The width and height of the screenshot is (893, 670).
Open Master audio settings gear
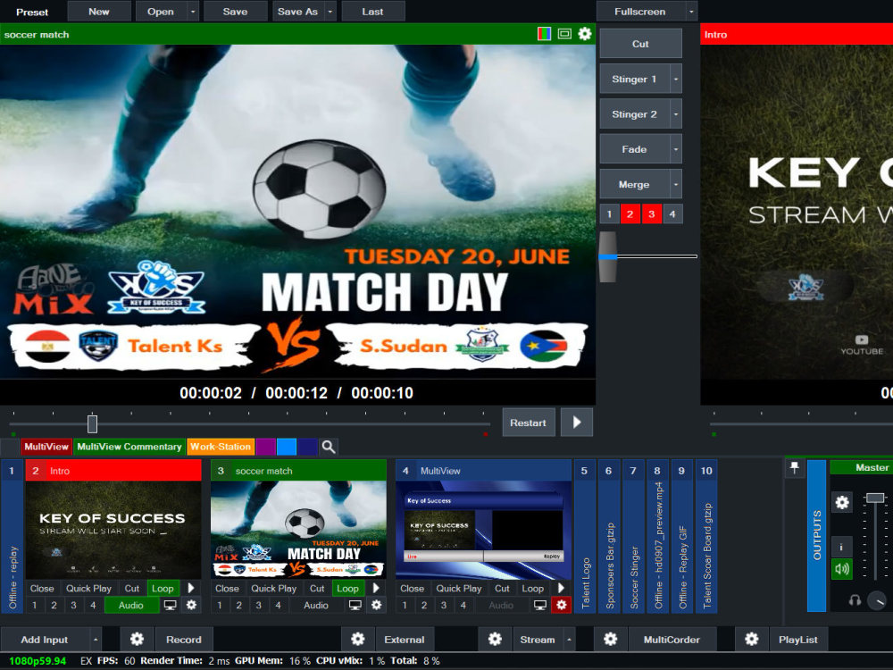(842, 502)
